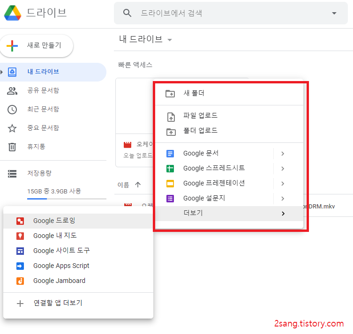The height and width of the screenshot is (334, 353).
Task: Select 파일 업로드 menu entry
Action: 229,116
